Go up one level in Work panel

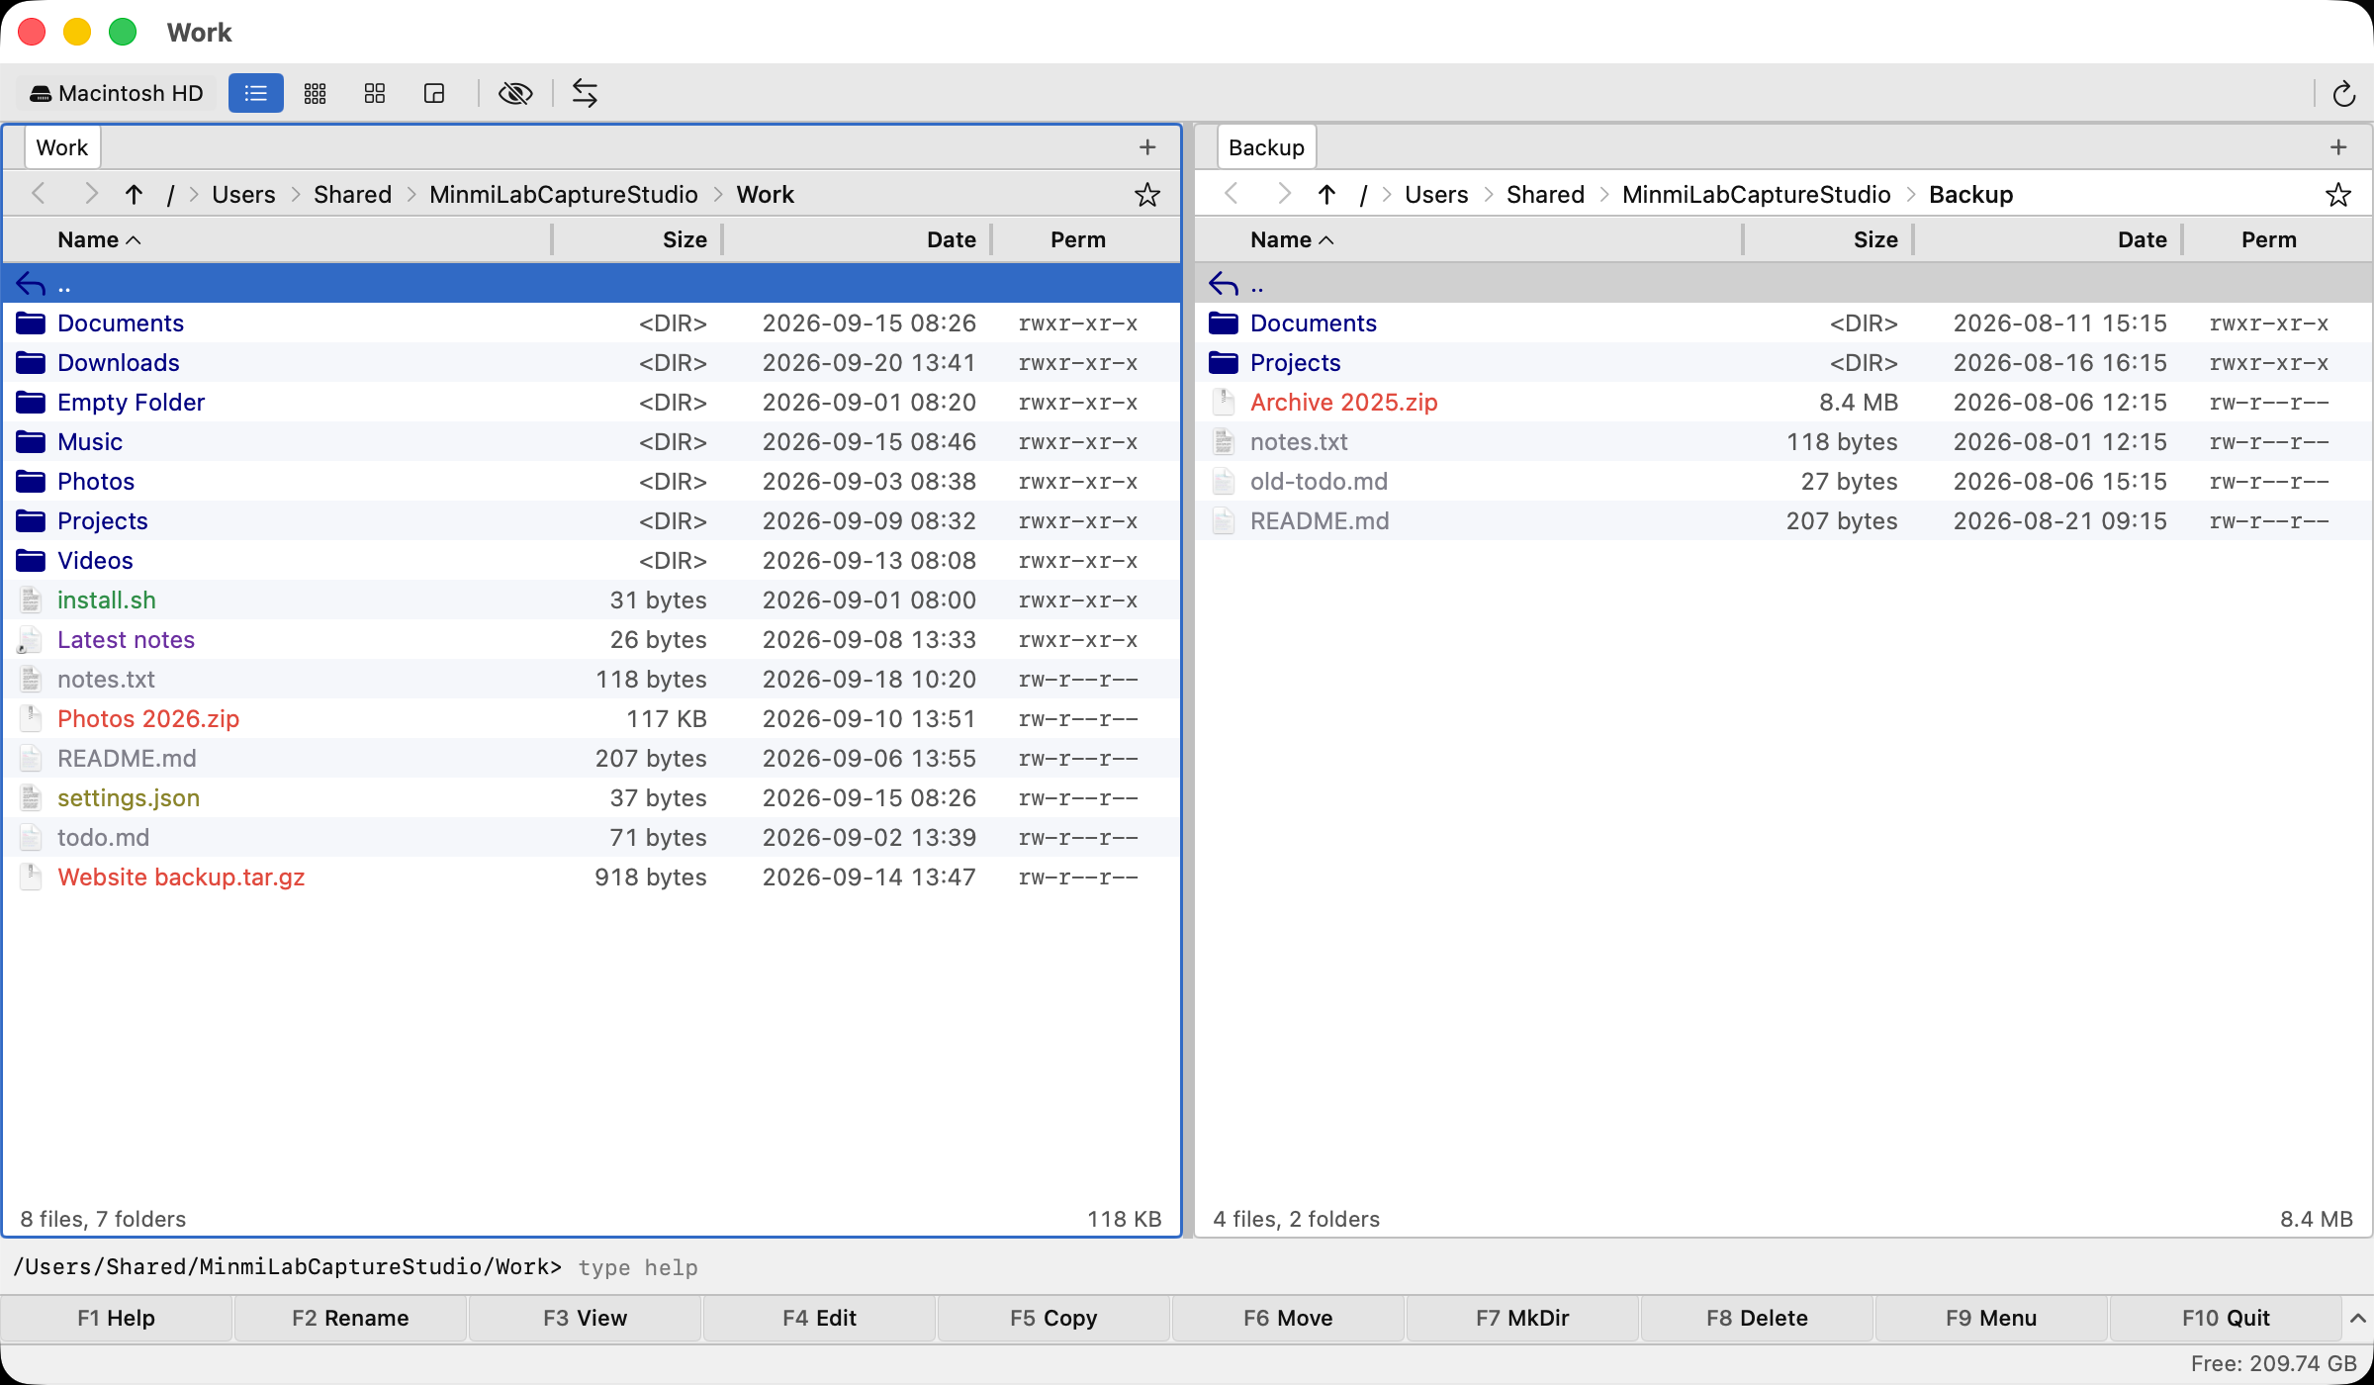click(134, 195)
